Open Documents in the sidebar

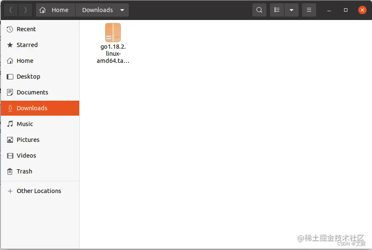click(x=40, y=92)
